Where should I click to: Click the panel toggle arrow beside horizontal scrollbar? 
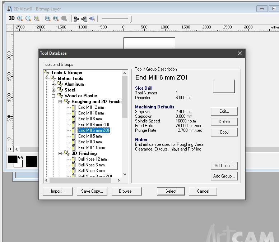(10, 149)
